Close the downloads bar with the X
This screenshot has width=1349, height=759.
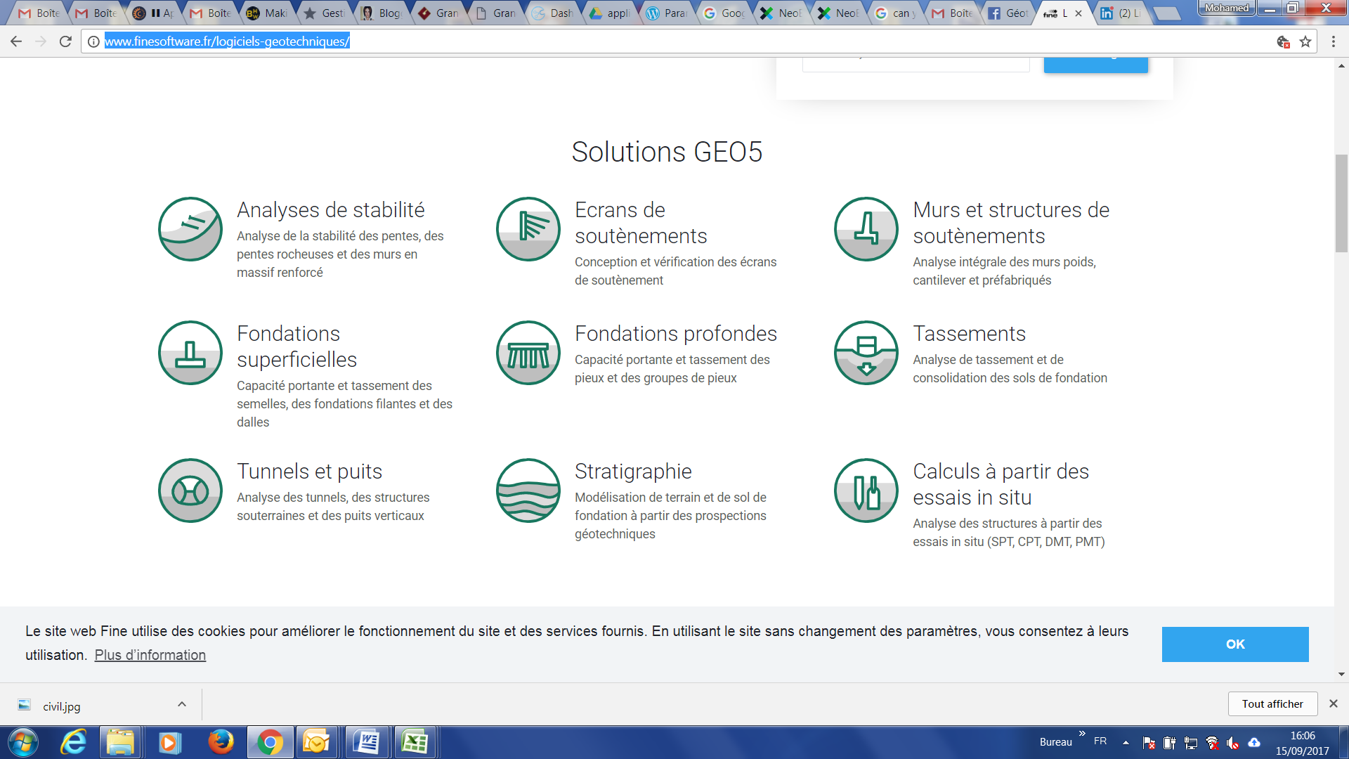pyautogui.click(x=1333, y=703)
